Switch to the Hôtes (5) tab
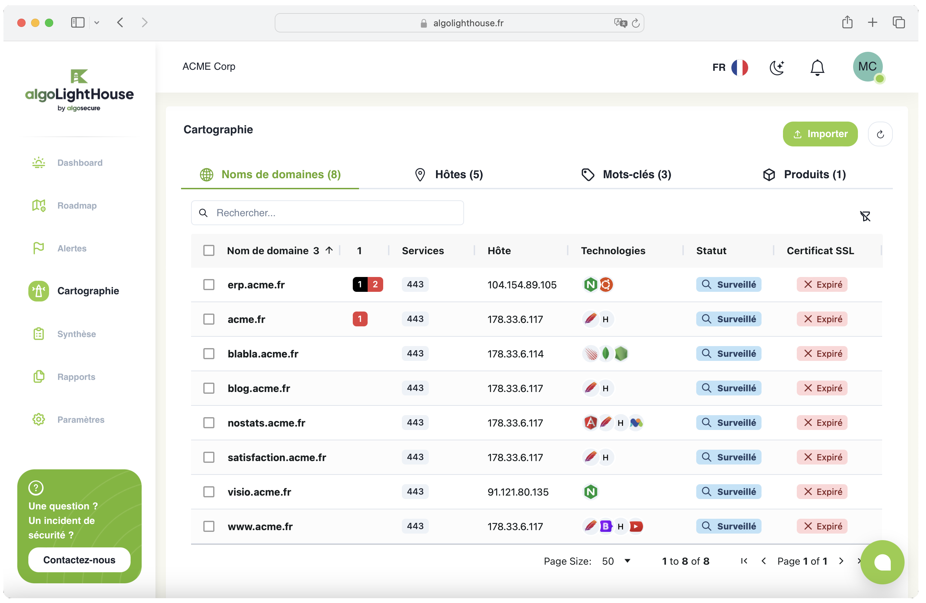Screen dimensions: 926x603 point(458,174)
